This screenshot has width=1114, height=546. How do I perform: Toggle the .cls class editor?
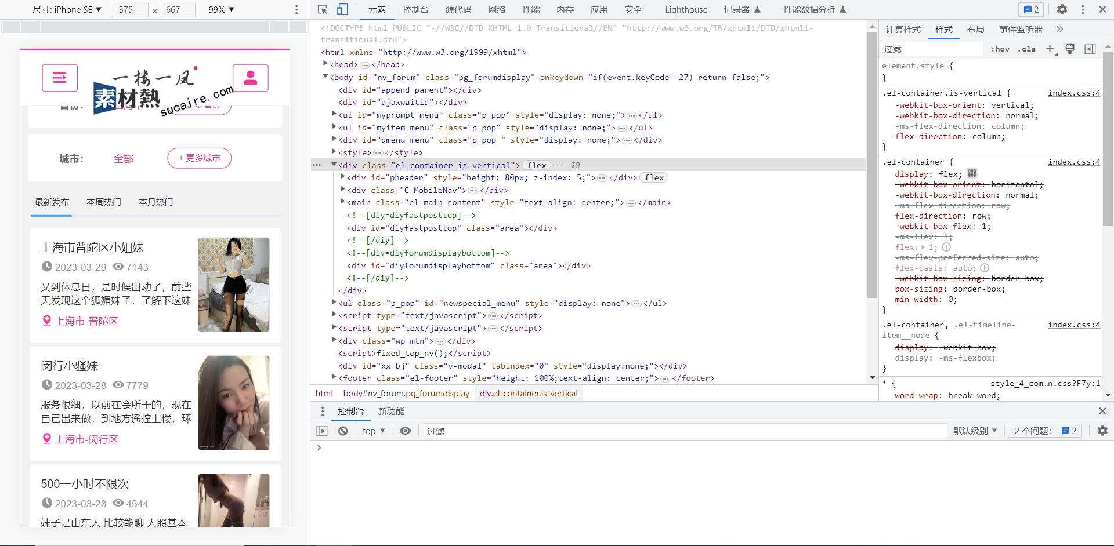click(1027, 49)
